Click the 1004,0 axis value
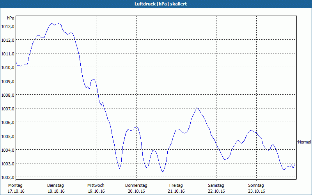The image size is (312, 195). click(x=8, y=150)
